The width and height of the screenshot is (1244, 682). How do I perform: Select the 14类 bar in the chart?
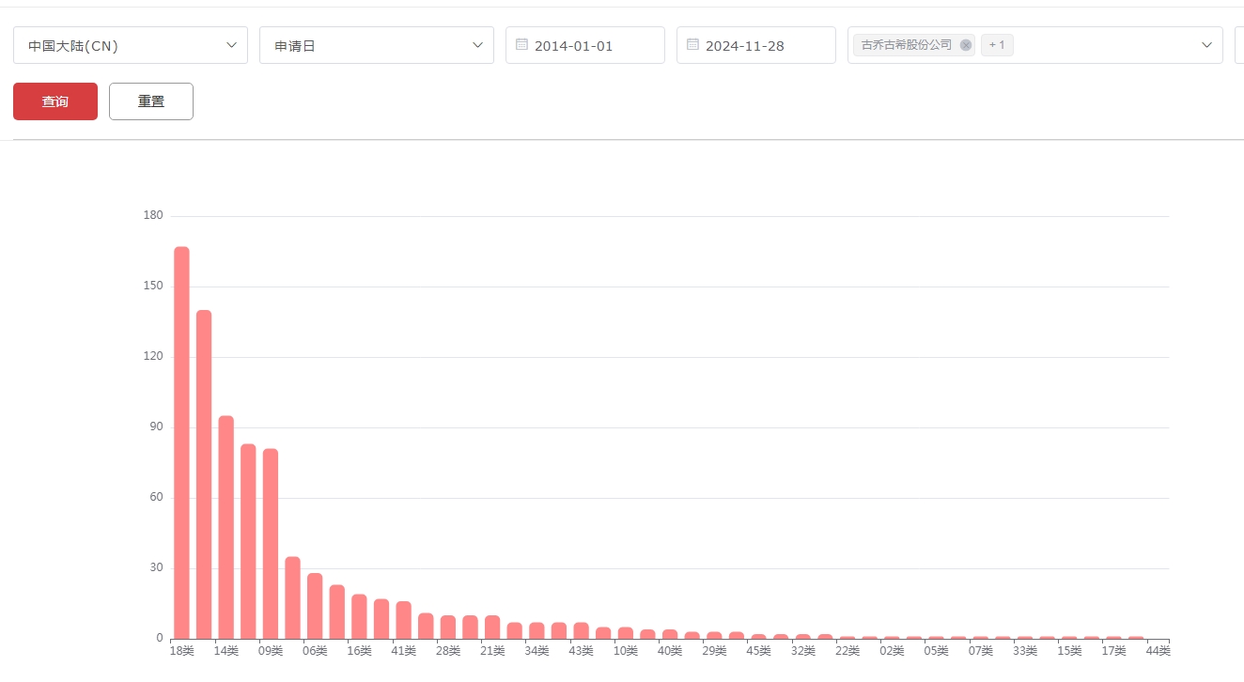pos(225,527)
